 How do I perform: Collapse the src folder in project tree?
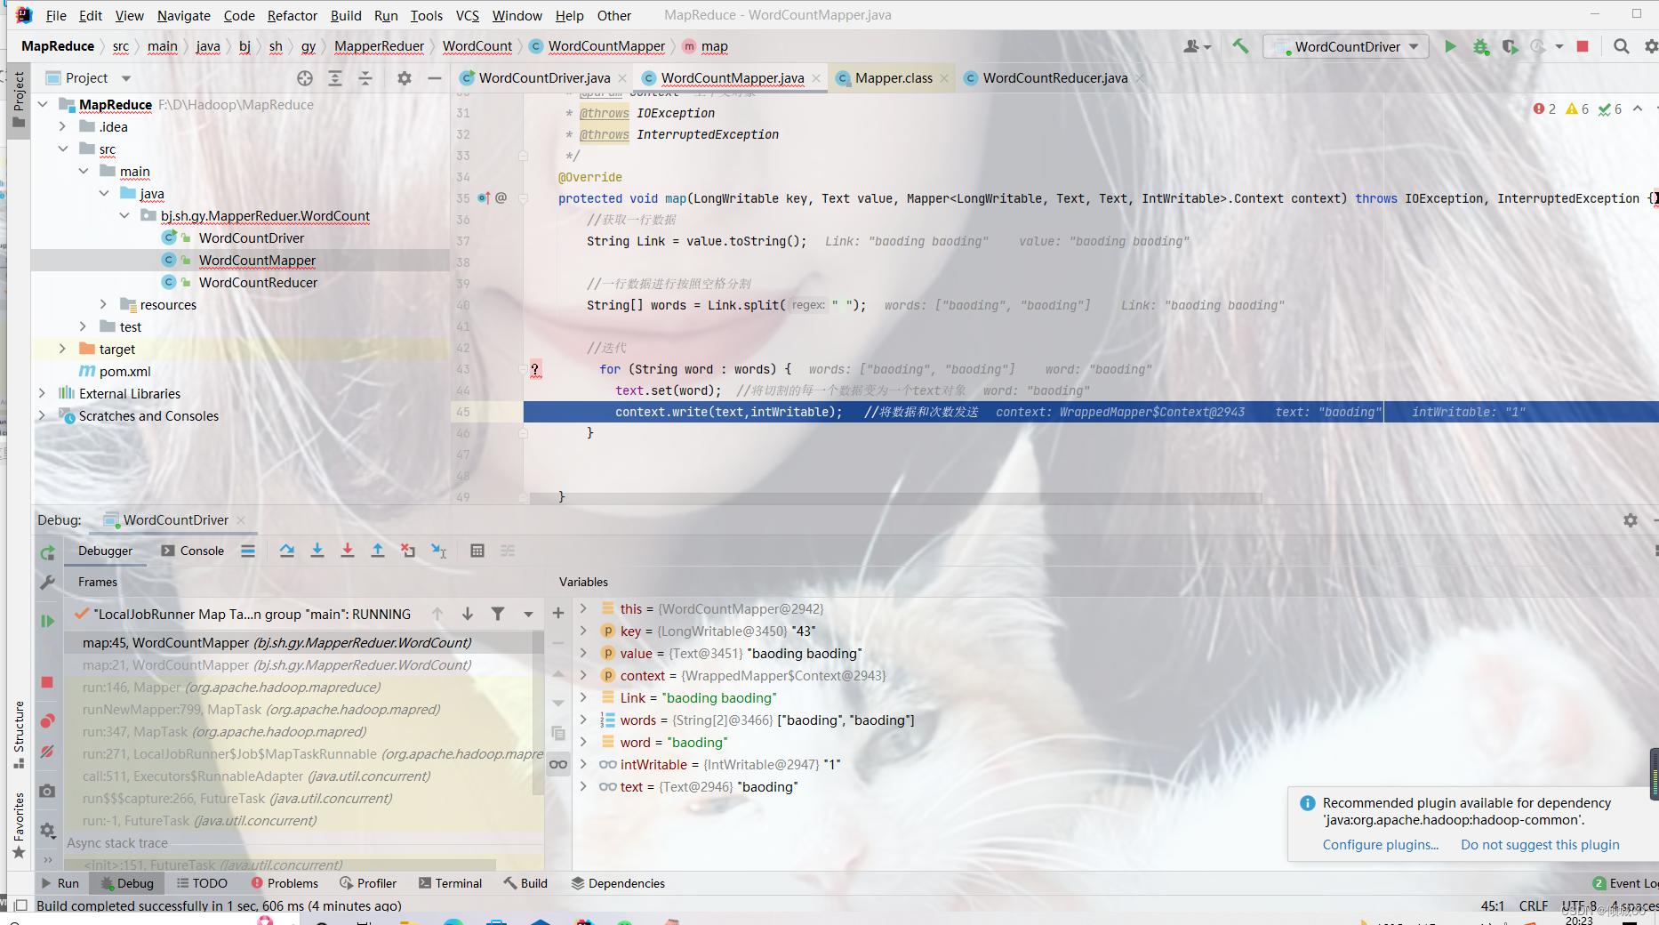(62, 149)
